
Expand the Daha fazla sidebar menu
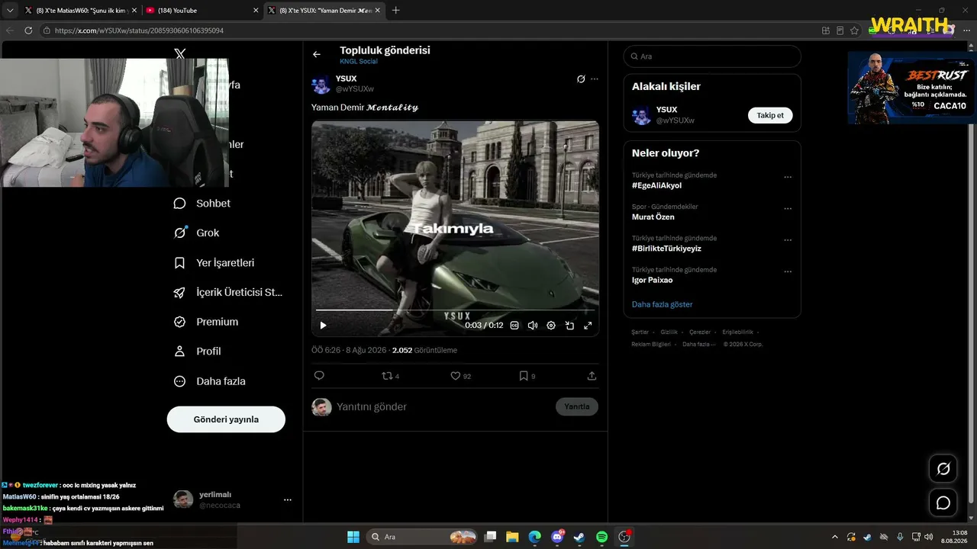tap(210, 381)
